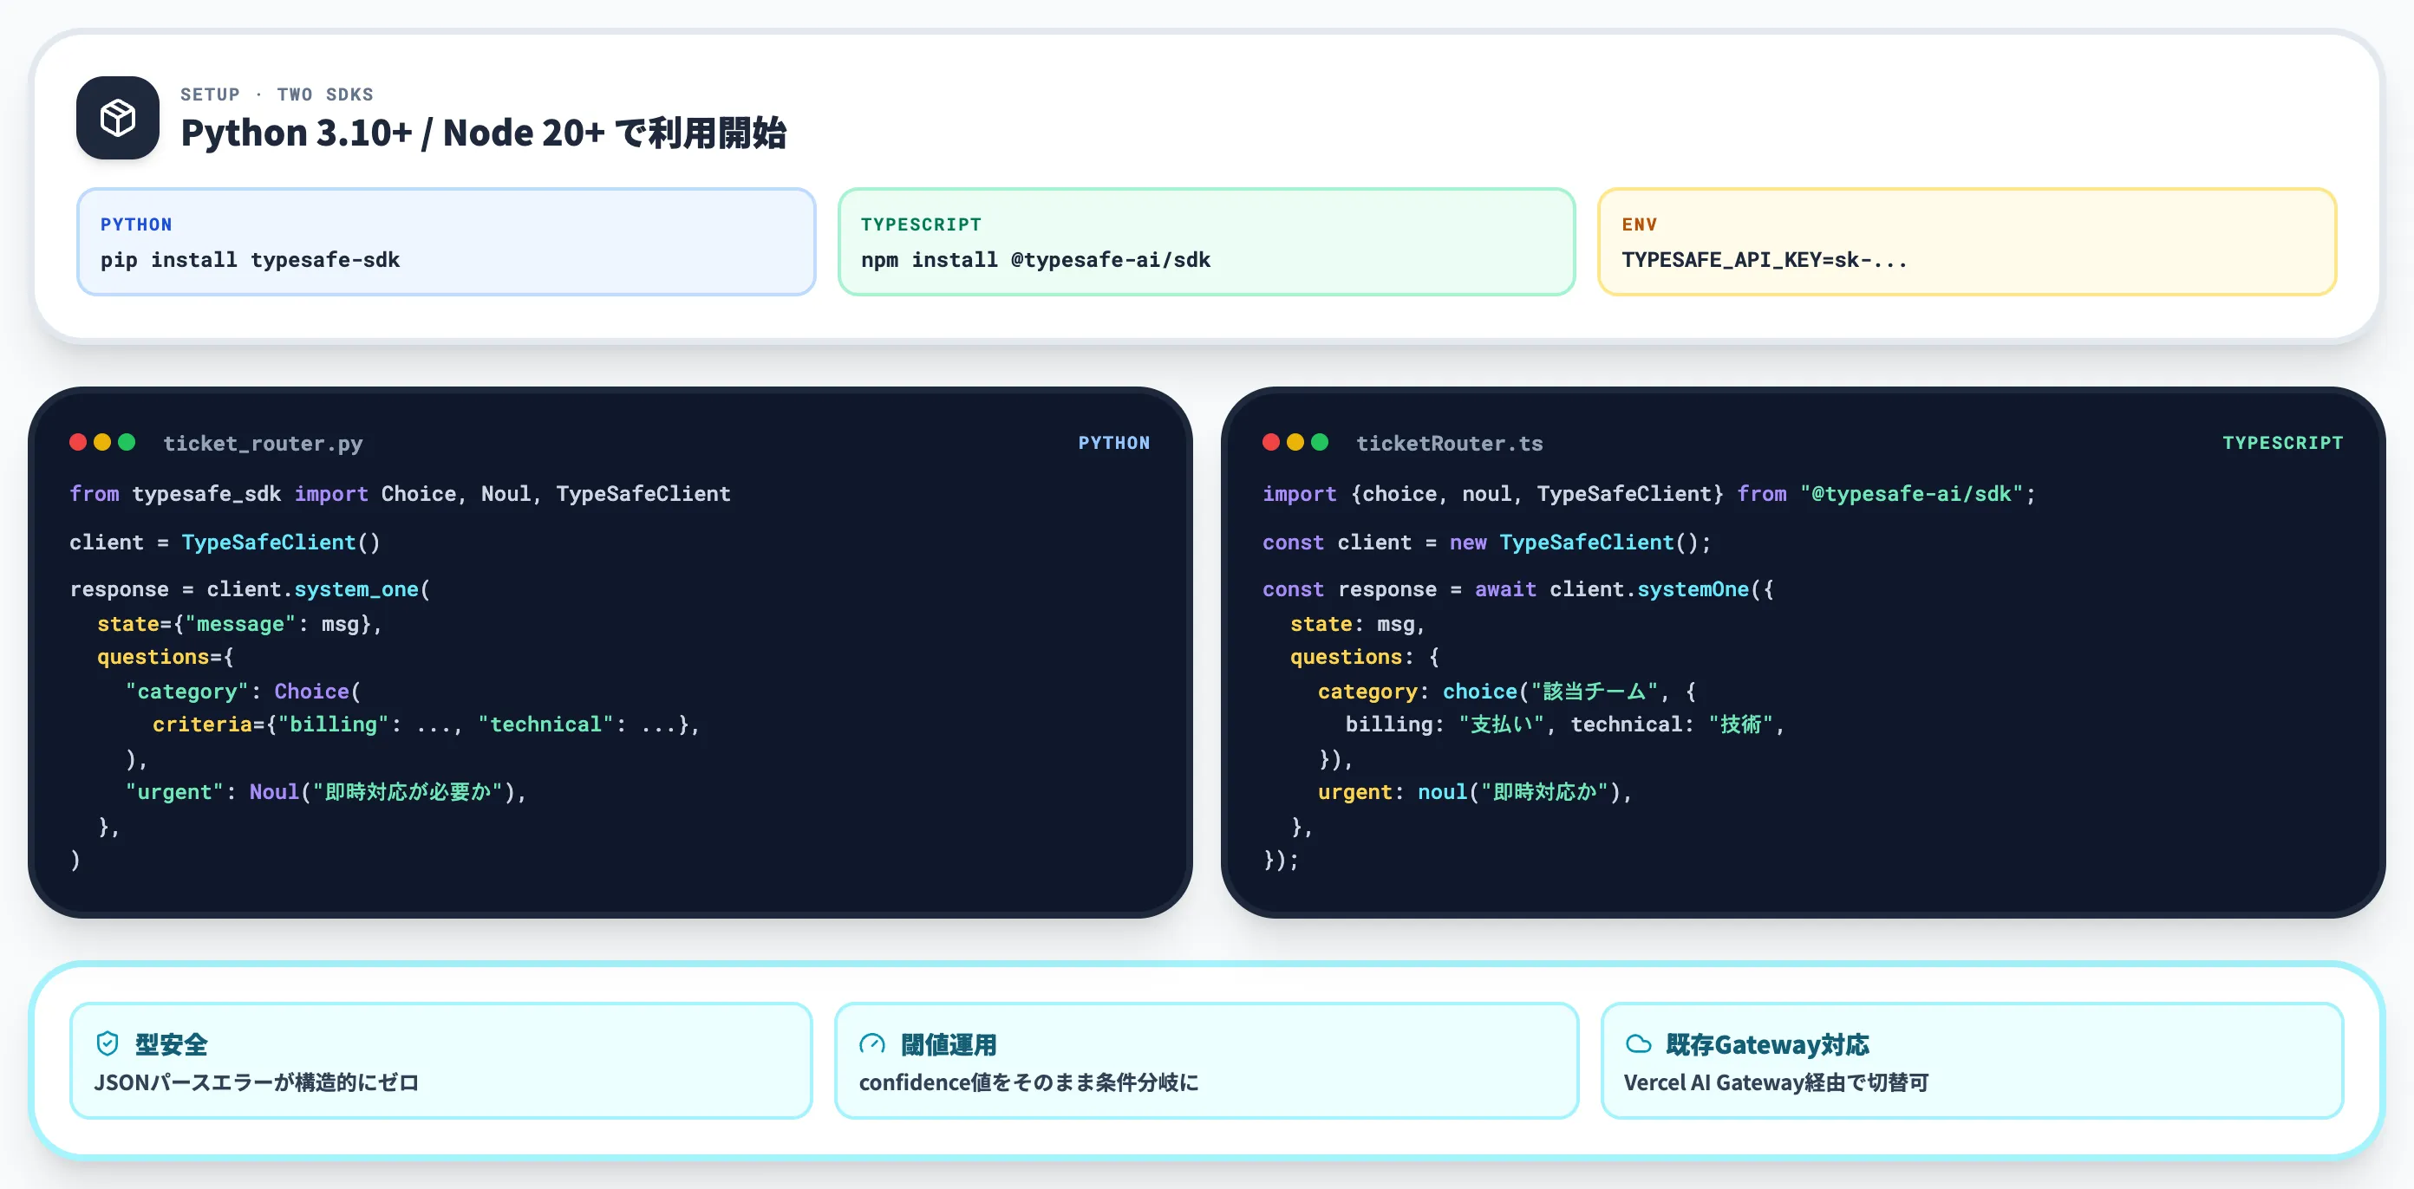Click the ticket_router.py file name

pos(263,443)
